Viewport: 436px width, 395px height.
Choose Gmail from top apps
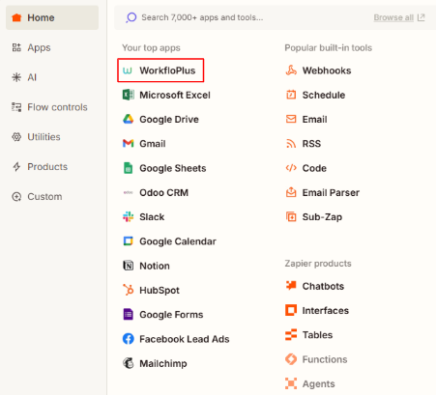click(x=153, y=144)
